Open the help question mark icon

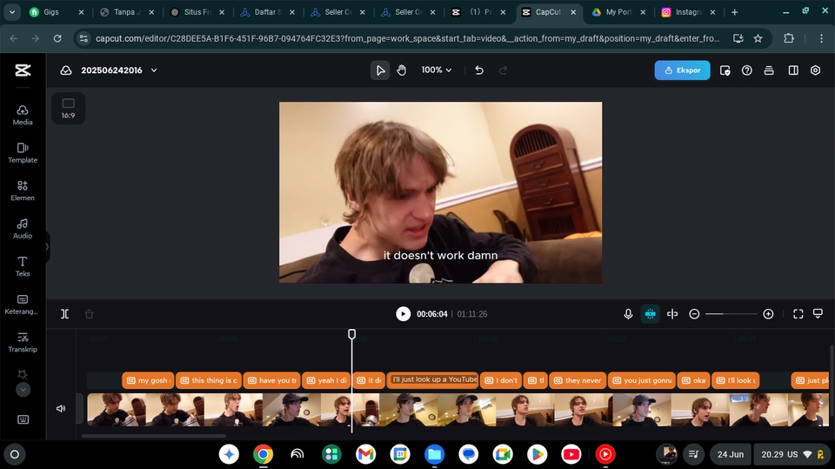pyautogui.click(x=746, y=70)
